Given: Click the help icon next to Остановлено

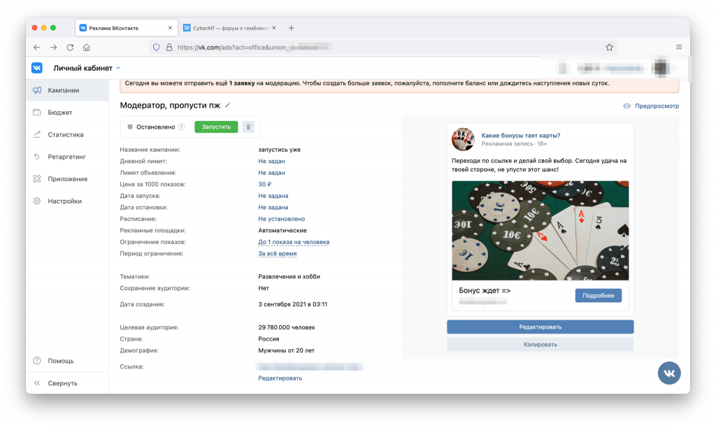Looking at the screenshot, I should pyautogui.click(x=181, y=127).
